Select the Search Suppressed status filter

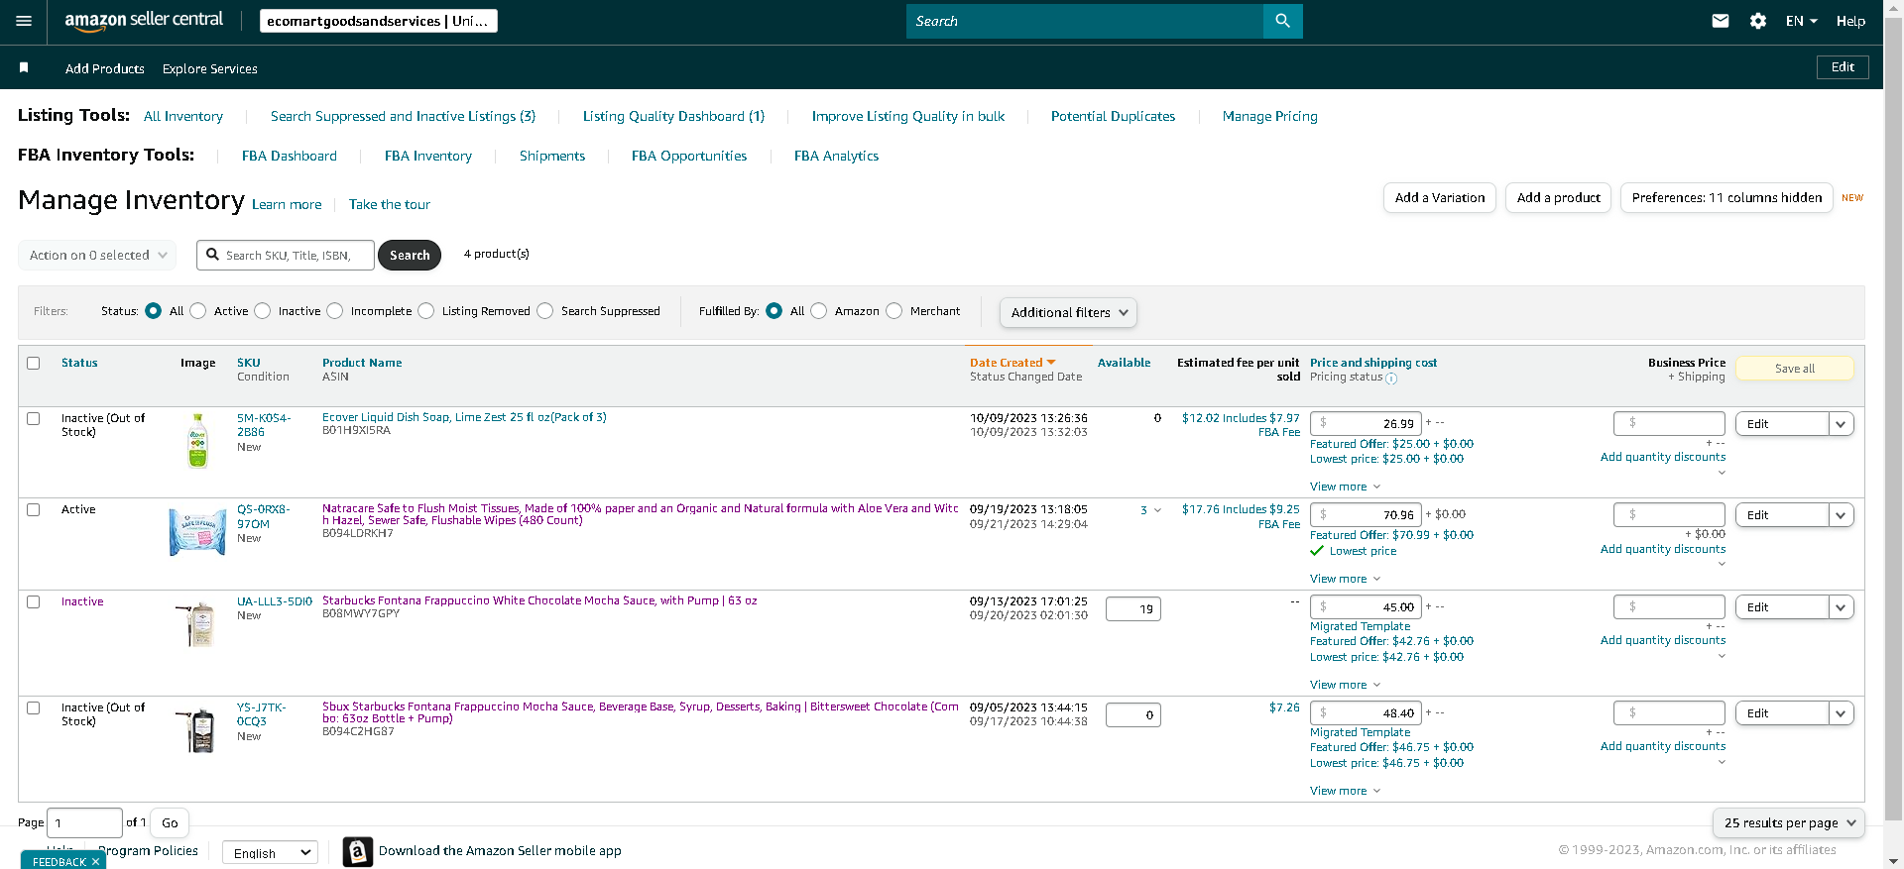(x=545, y=311)
